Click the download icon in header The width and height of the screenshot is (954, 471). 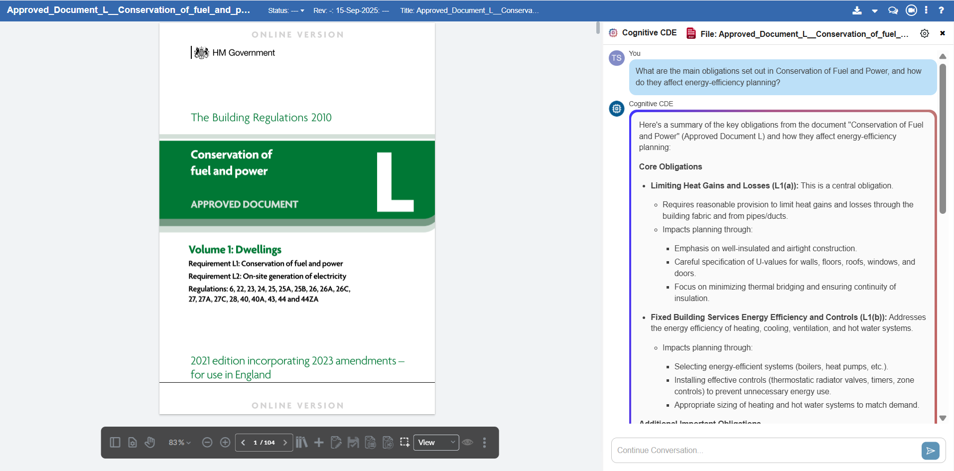coord(857,10)
